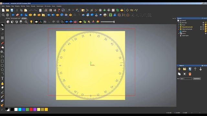Viewport: 207px width, 116px height.
Task: Click Save layer disk icon in layer panel
Action: [190, 69]
